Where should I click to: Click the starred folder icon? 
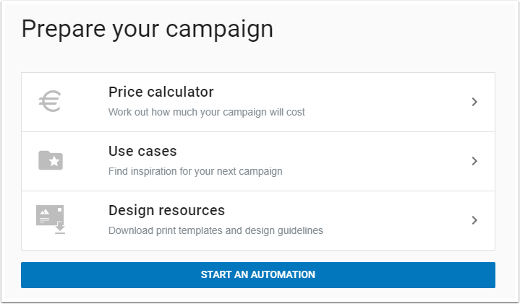(x=51, y=160)
